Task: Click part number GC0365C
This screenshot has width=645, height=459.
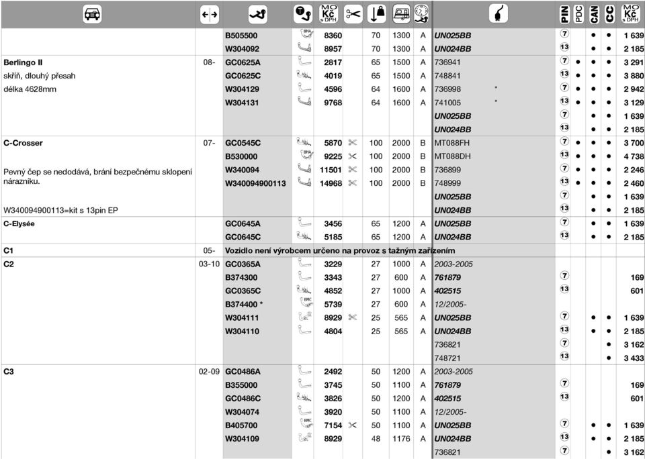Action: [243, 291]
